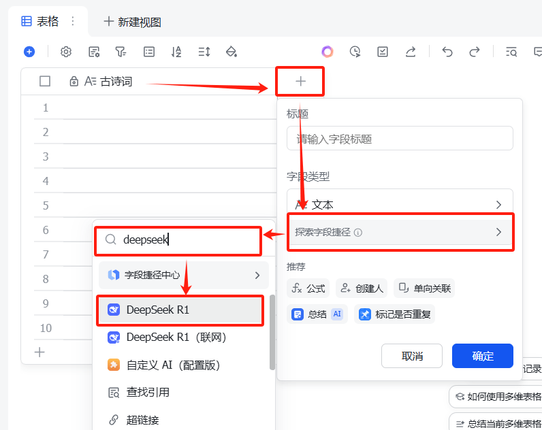This screenshot has width=542, height=430.
Task: Adjust row height icon
Action: point(204,52)
